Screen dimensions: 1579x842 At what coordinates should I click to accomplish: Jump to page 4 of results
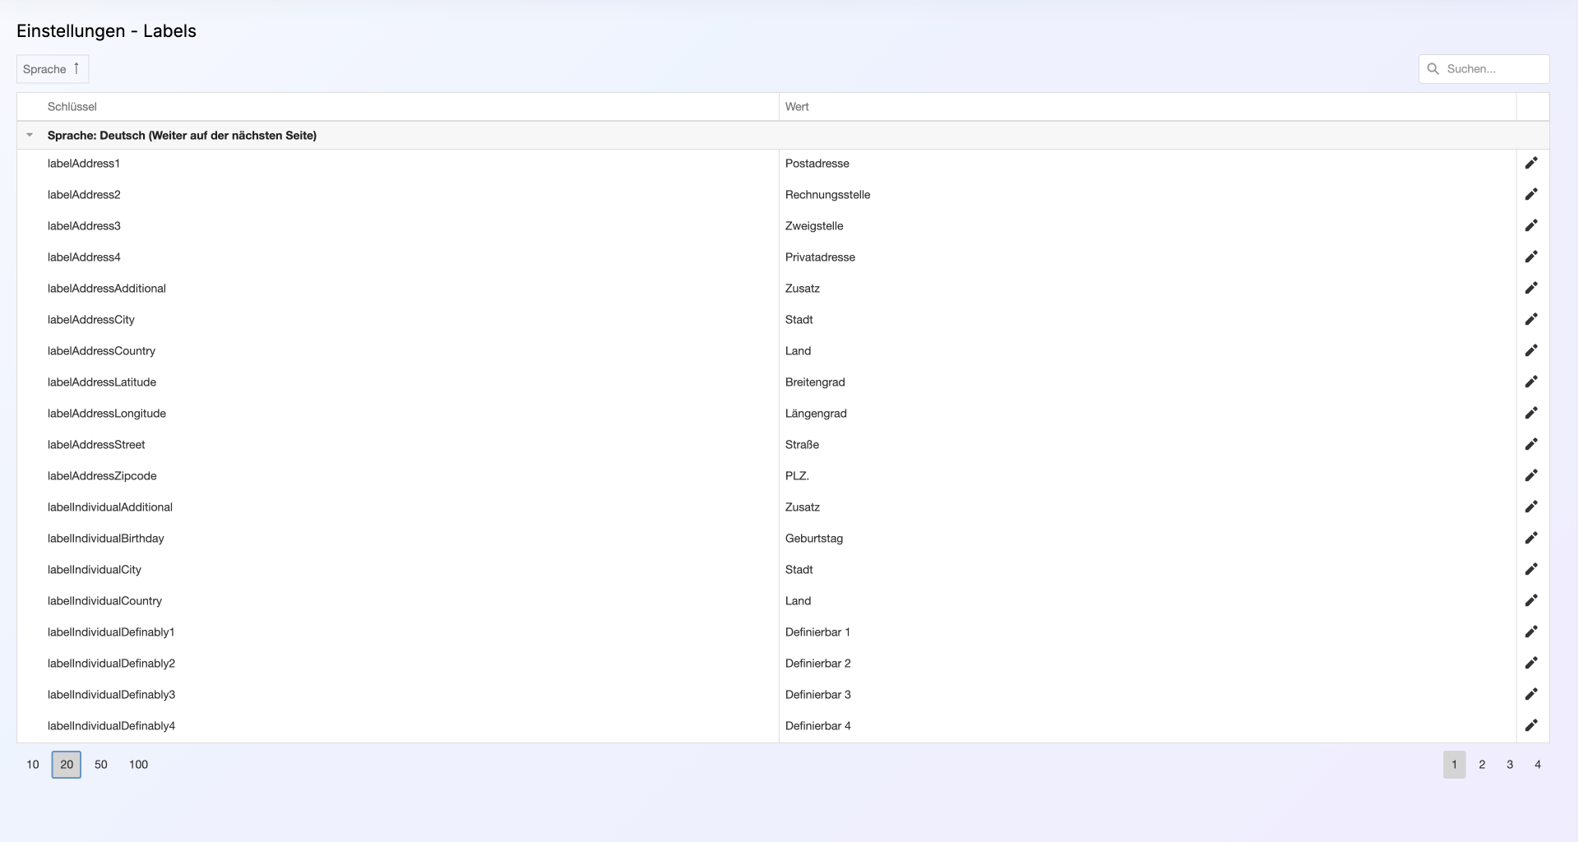tap(1537, 765)
